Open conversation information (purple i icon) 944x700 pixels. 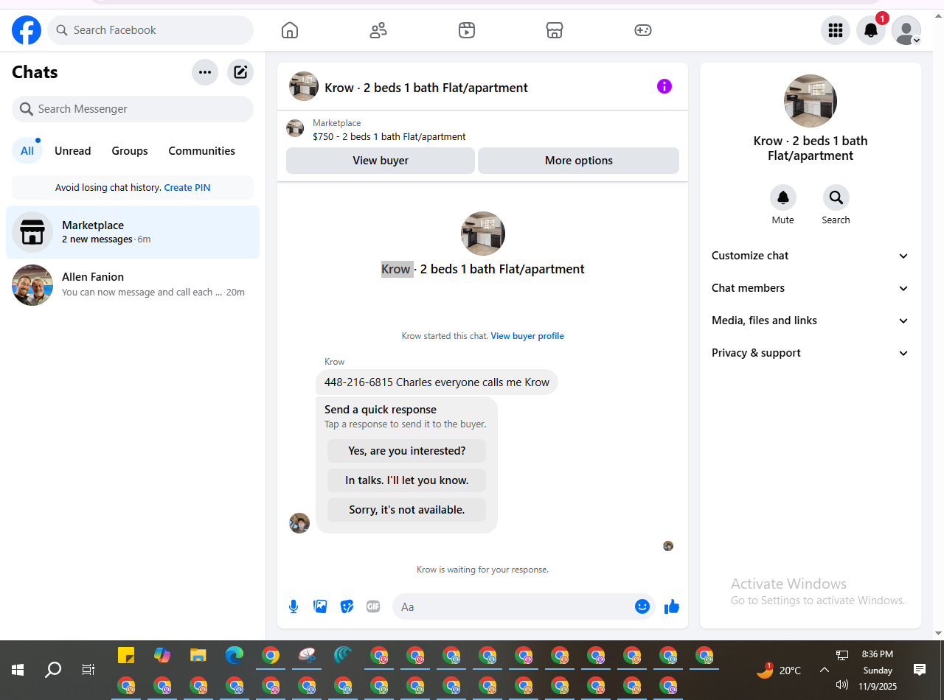click(664, 86)
